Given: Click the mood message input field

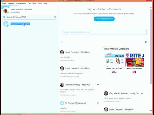Looking at the screenshot, I should tap(104, 32).
